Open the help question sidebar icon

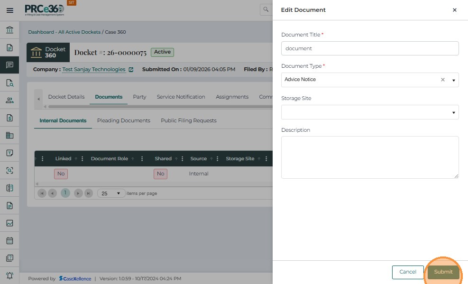pos(9,258)
